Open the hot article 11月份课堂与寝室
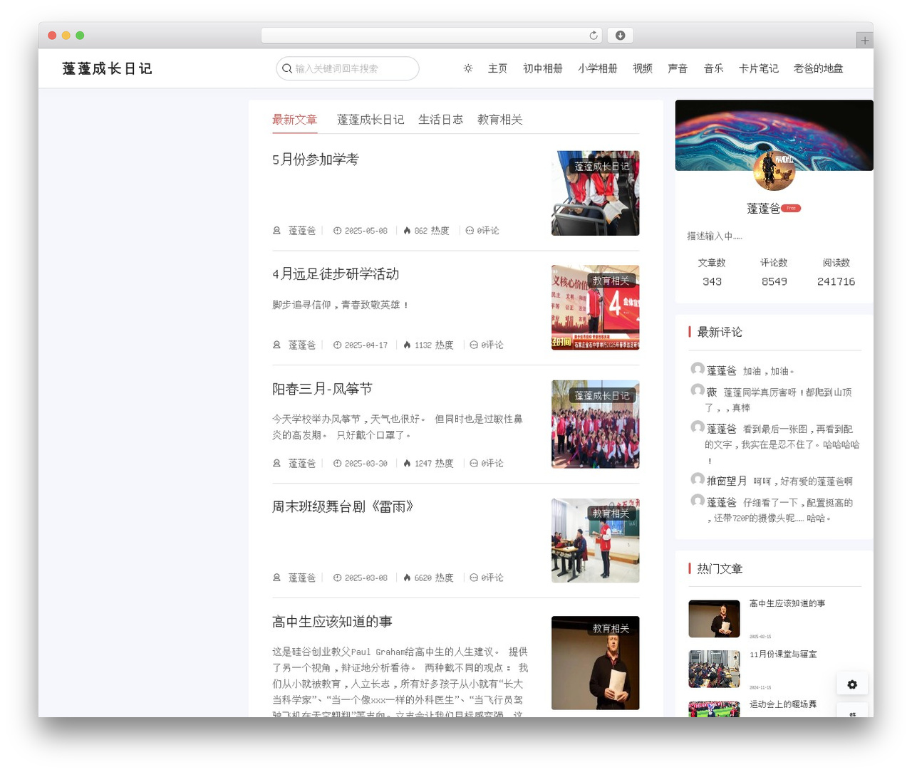 coord(783,654)
